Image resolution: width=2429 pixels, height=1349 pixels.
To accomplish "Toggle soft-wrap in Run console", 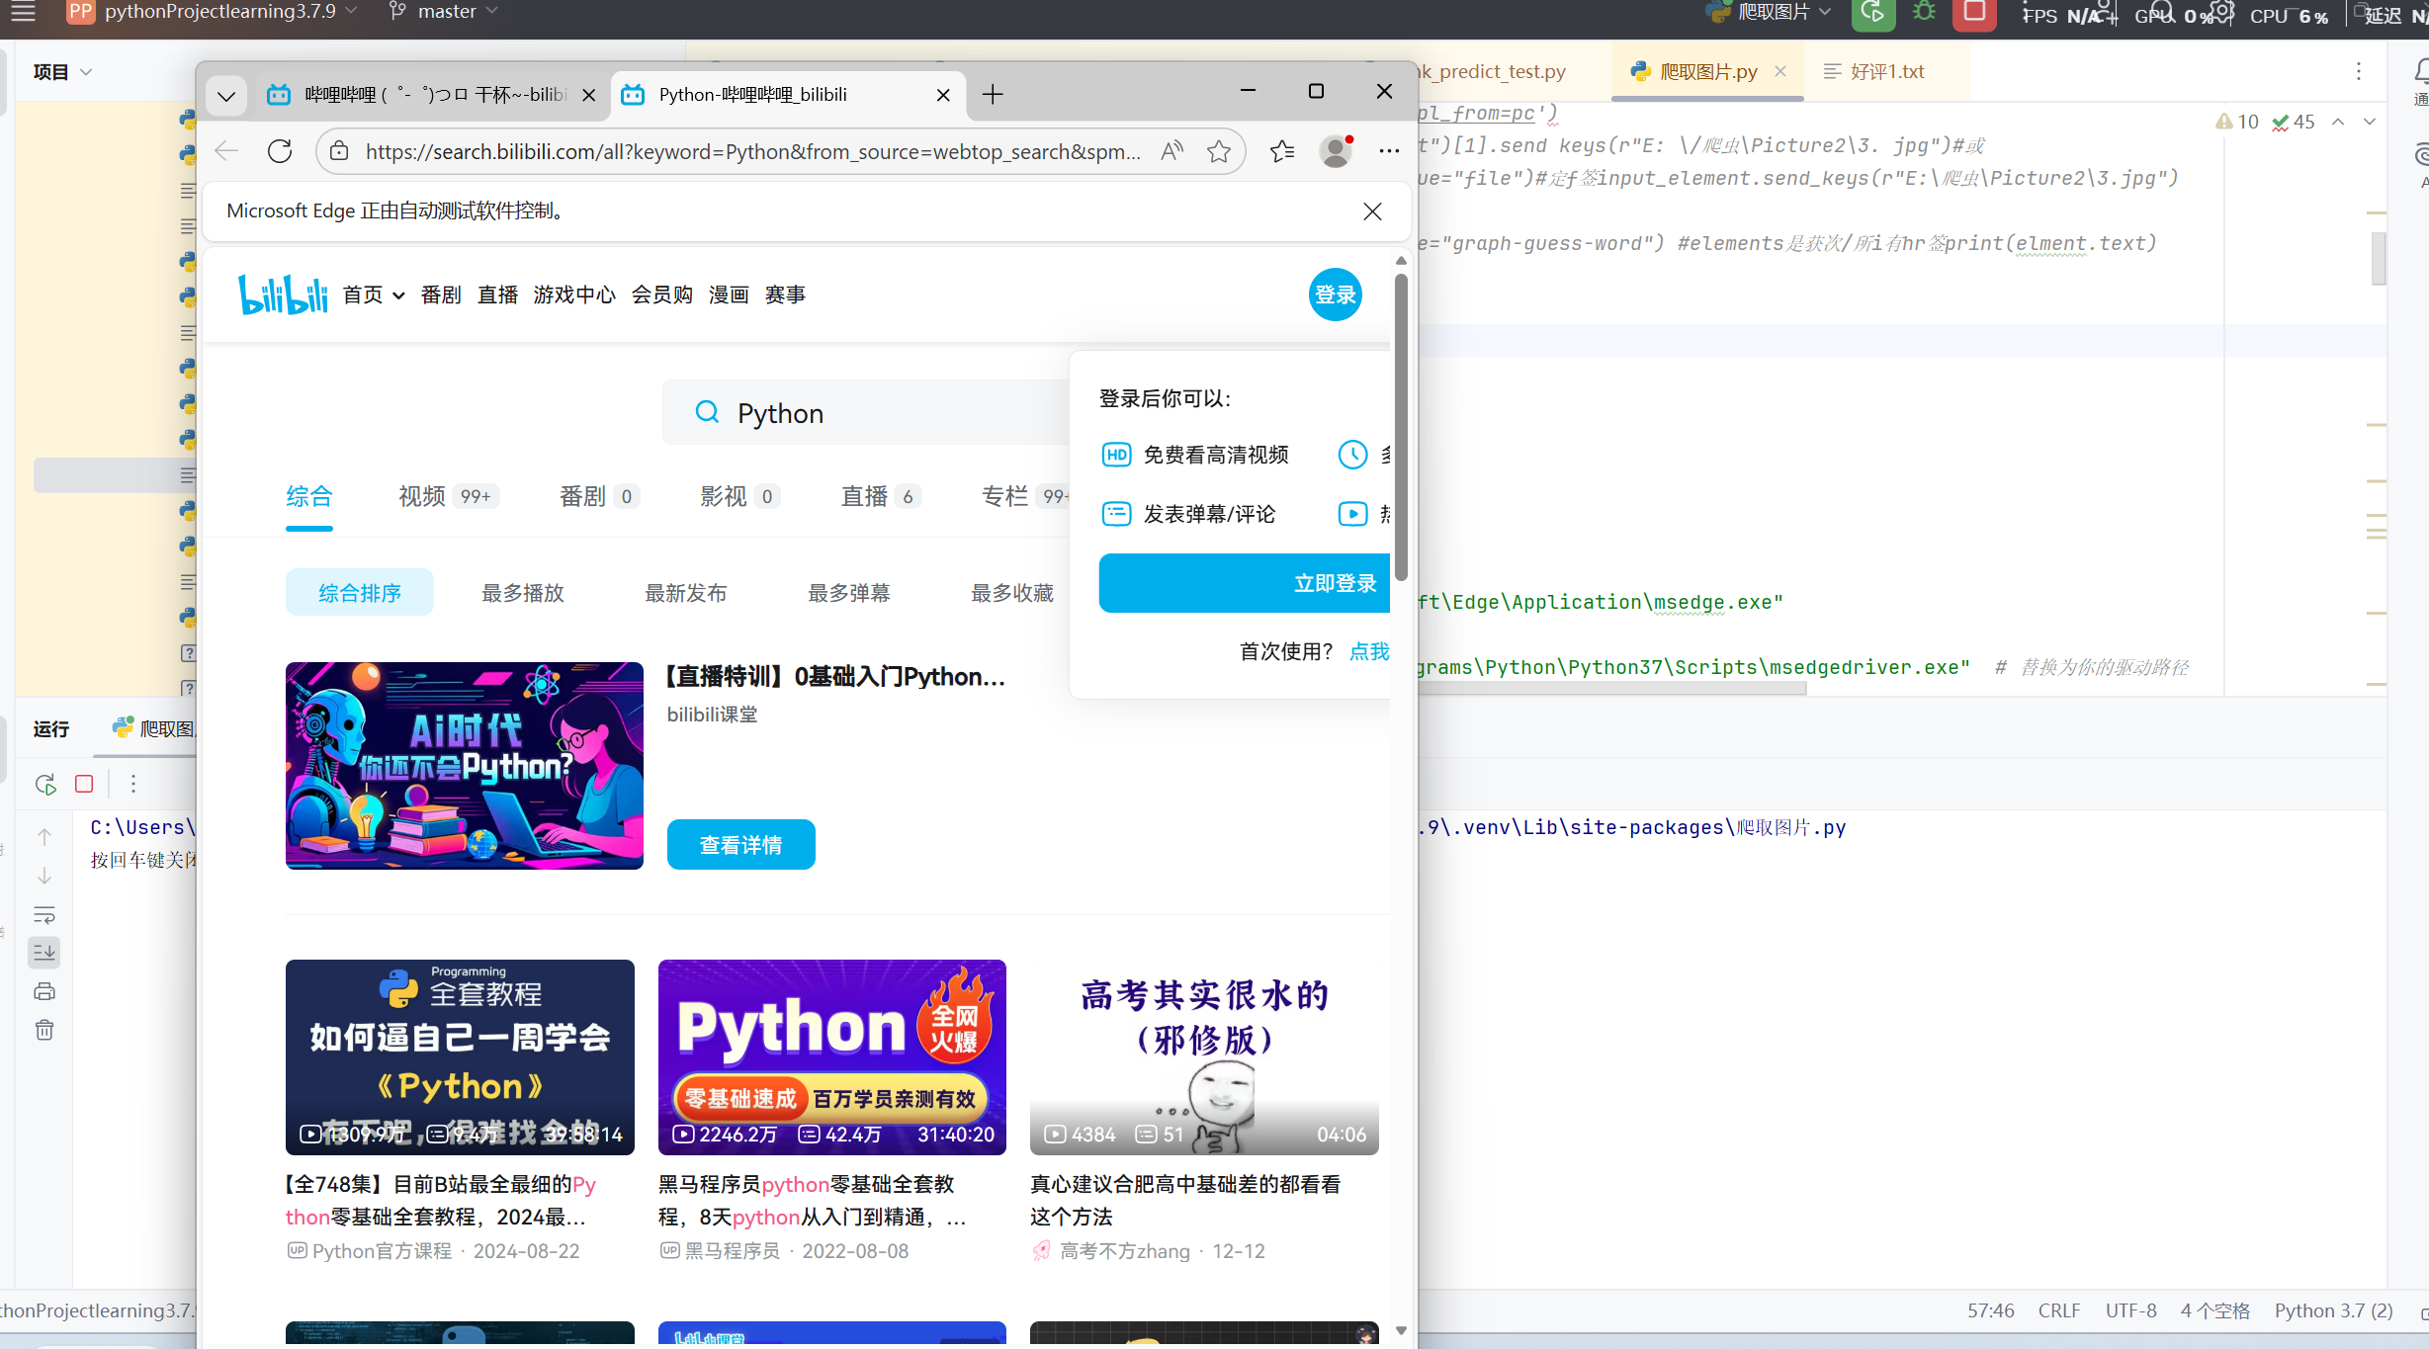I will click(x=44, y=914).
